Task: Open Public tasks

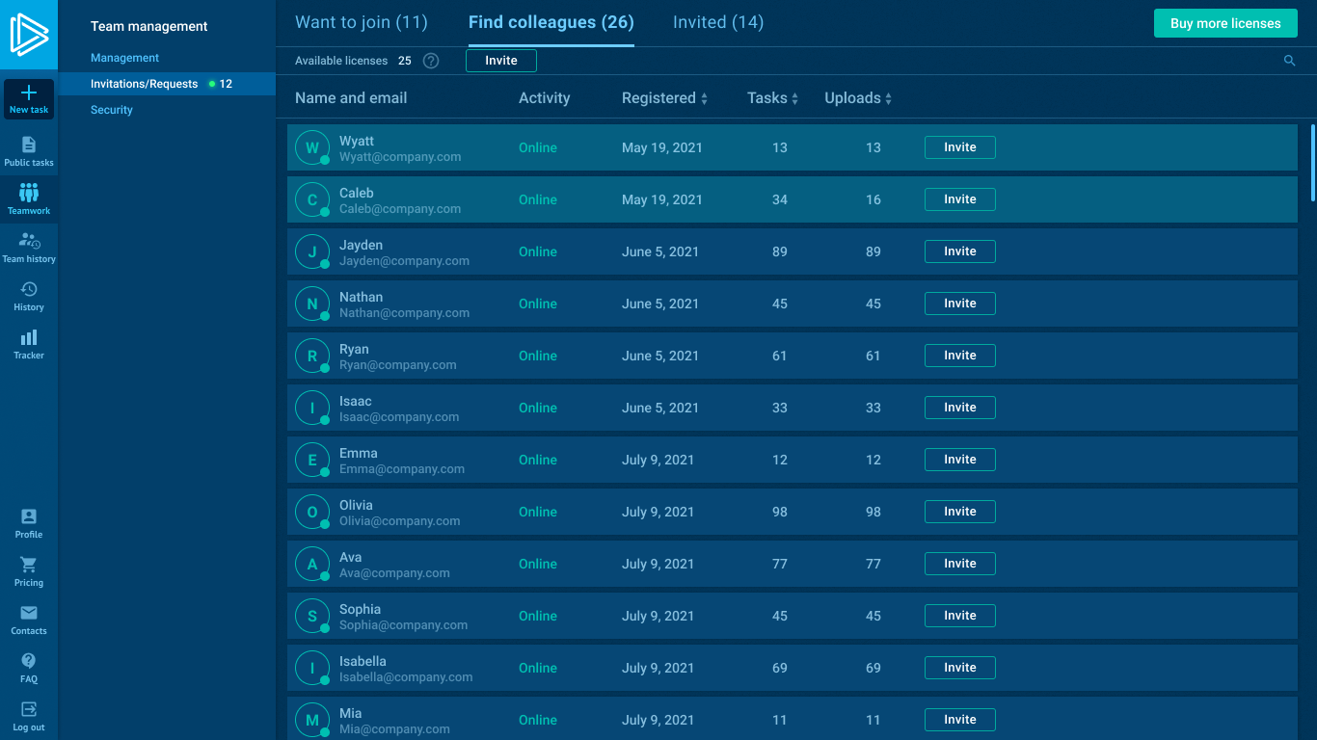Action: [29, 151]
